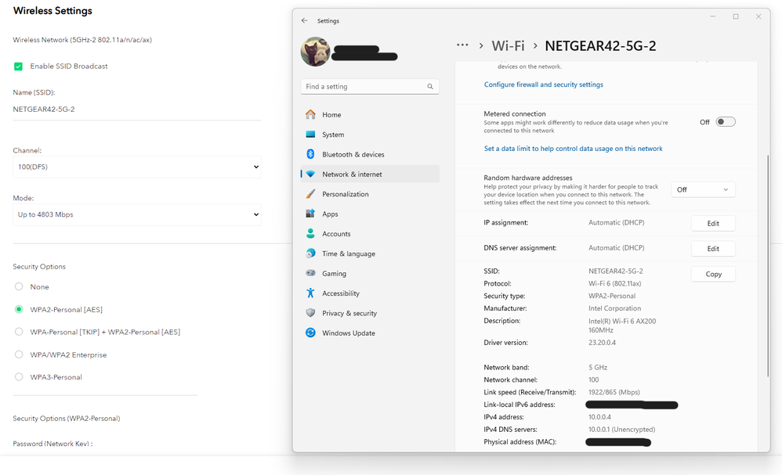Click the Driver version 23.20.0.4
Screen dimensions: 782x475
coord(602,343)
